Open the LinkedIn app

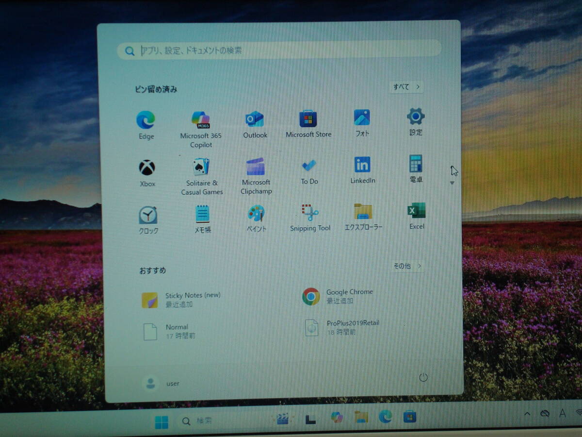click(x=363, y=170)
